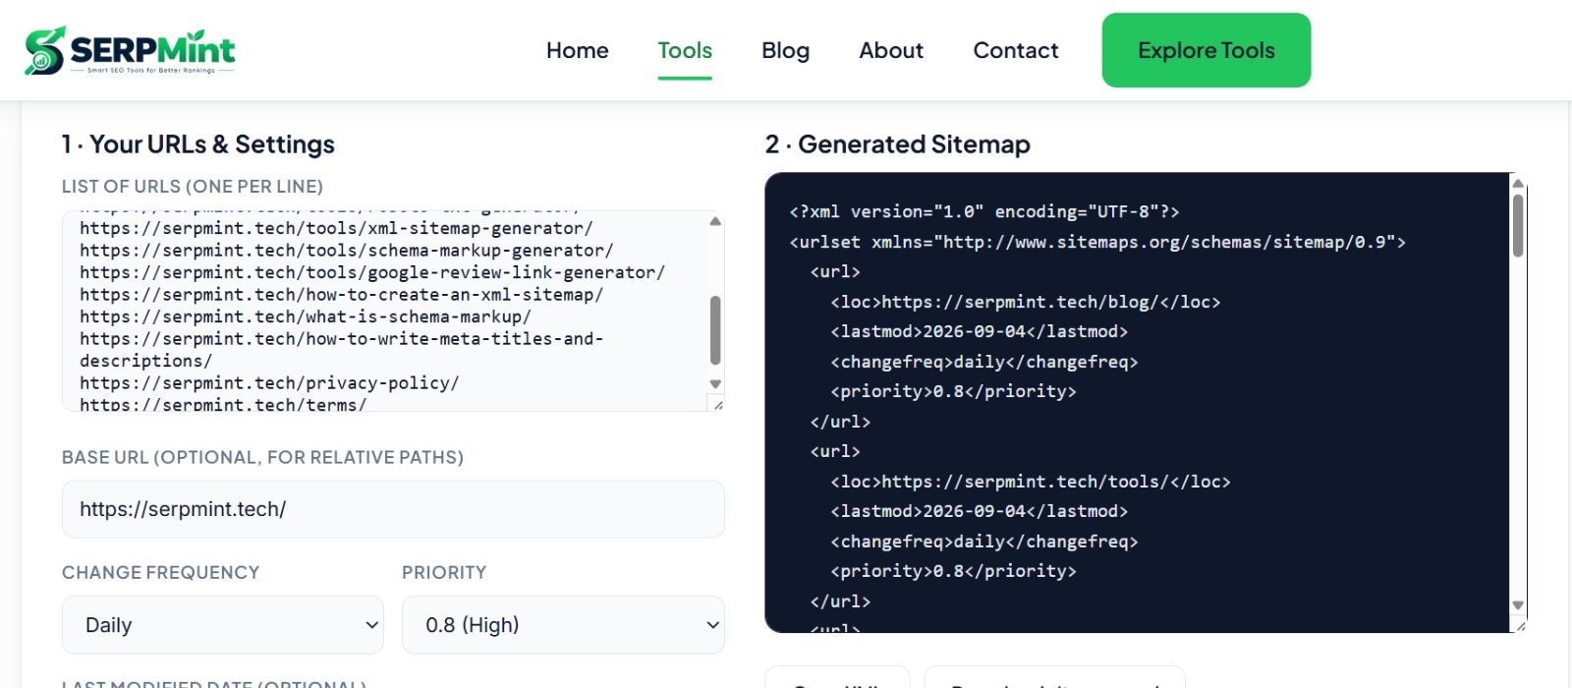Open the Priority dropdown
This screenshot has height=688, width=1572.
[x=563, y=625]
